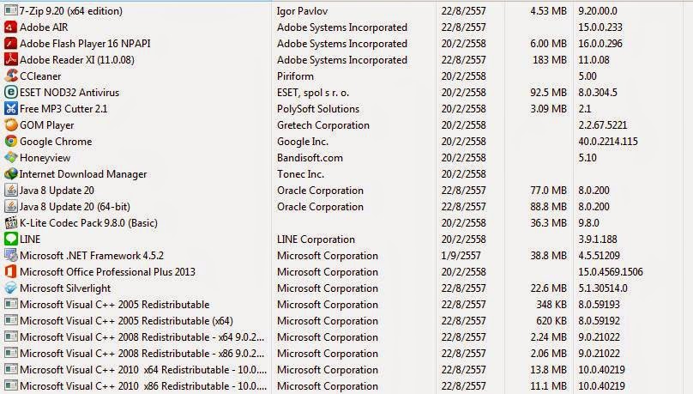Click the Adobe Flash Player icon
The image size is (693, 394).
point(10,44)
